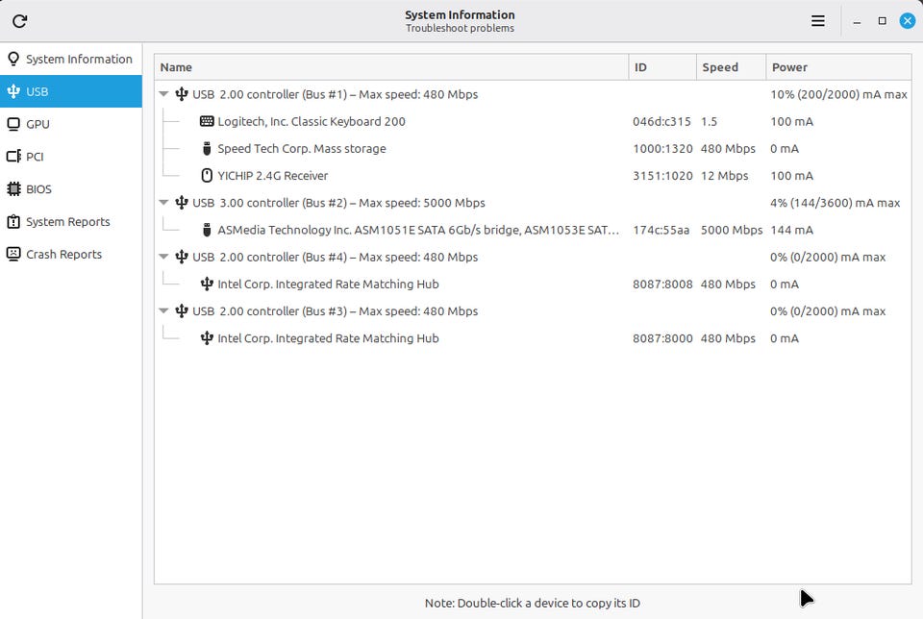Image resolution: width=923 pixels, height=619 pixels.
Task: Click the drive icon beside Speed Tech Mass storage
Action: click(x=207, y=149)
